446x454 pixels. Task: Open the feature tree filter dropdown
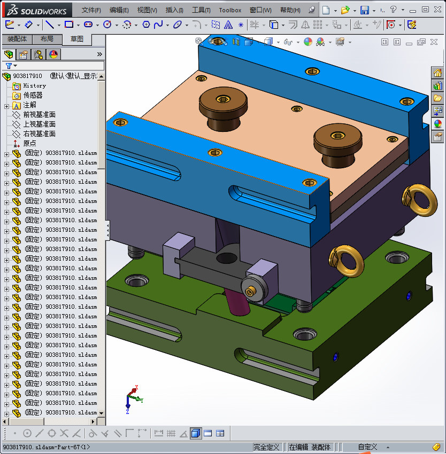(11, 66)
